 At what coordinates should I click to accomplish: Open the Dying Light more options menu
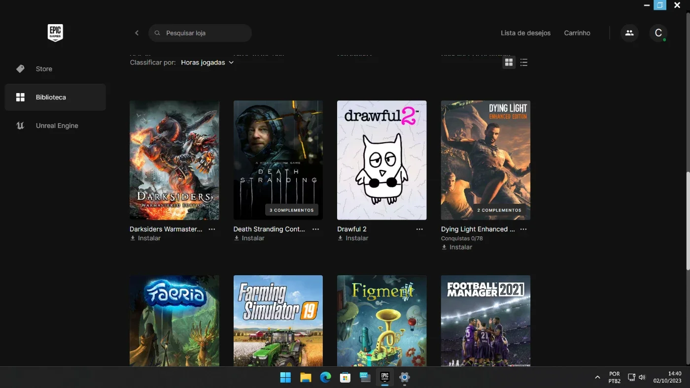coord(523,229)
